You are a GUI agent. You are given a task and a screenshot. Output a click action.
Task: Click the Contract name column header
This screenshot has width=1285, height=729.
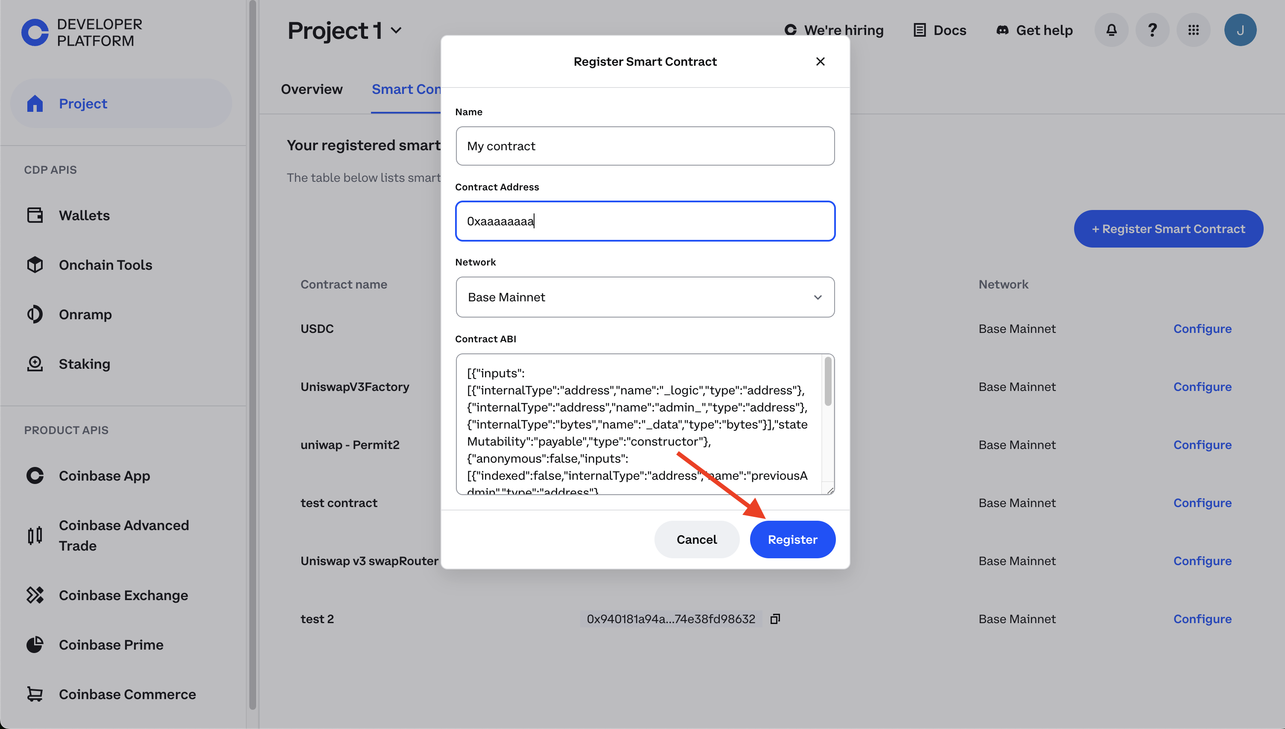[x=344, y=284]
